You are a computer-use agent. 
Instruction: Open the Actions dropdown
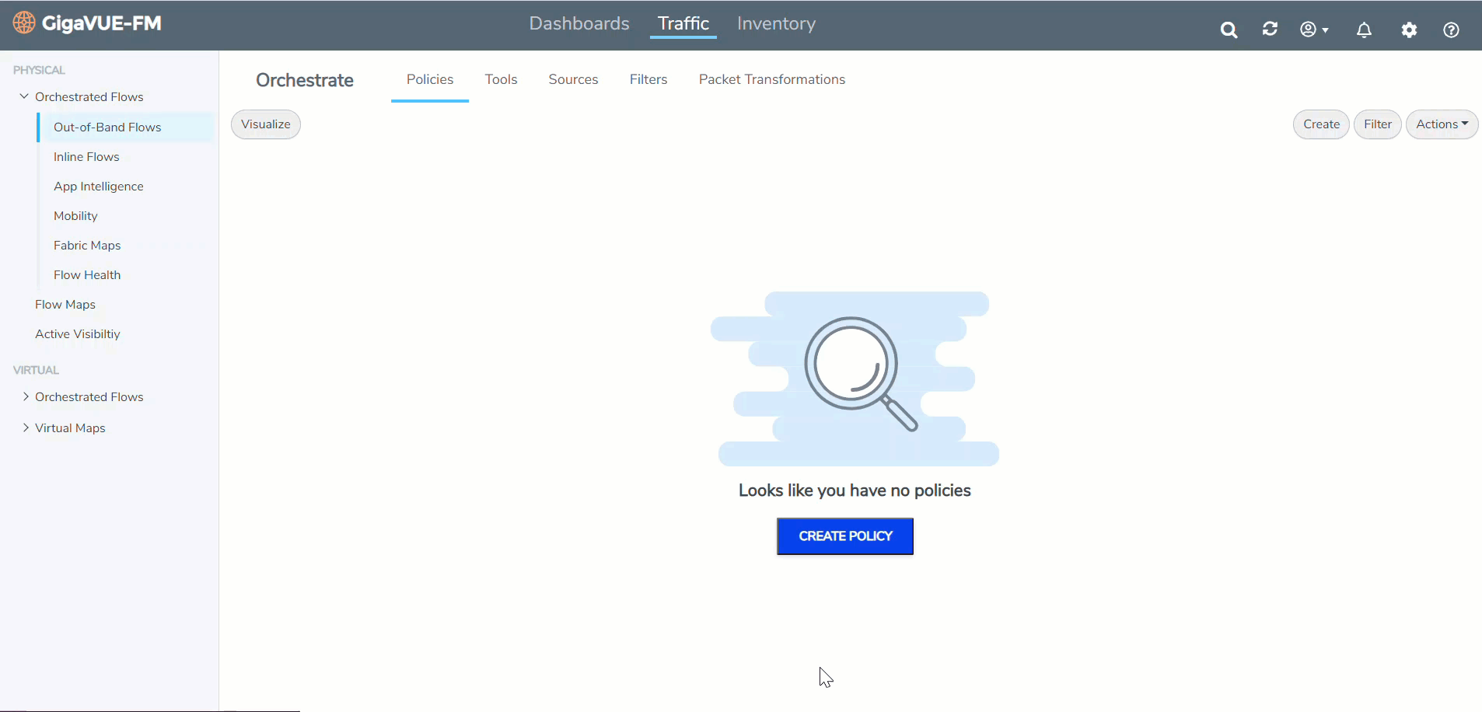(x=1442, y=124)
